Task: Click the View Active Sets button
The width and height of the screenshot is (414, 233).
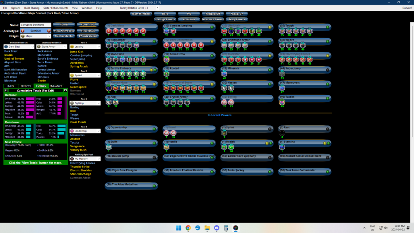Action: [x=64, y=31]
